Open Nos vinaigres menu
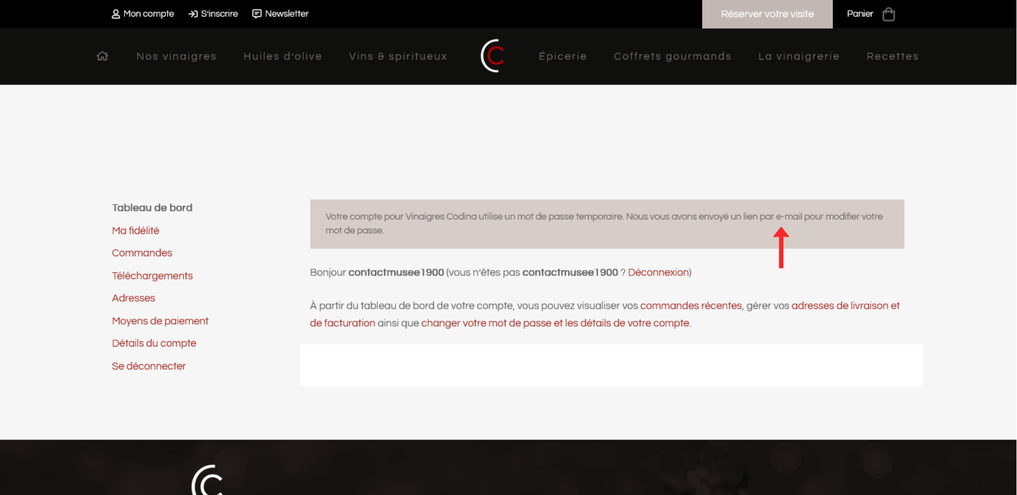 [176, 57]
